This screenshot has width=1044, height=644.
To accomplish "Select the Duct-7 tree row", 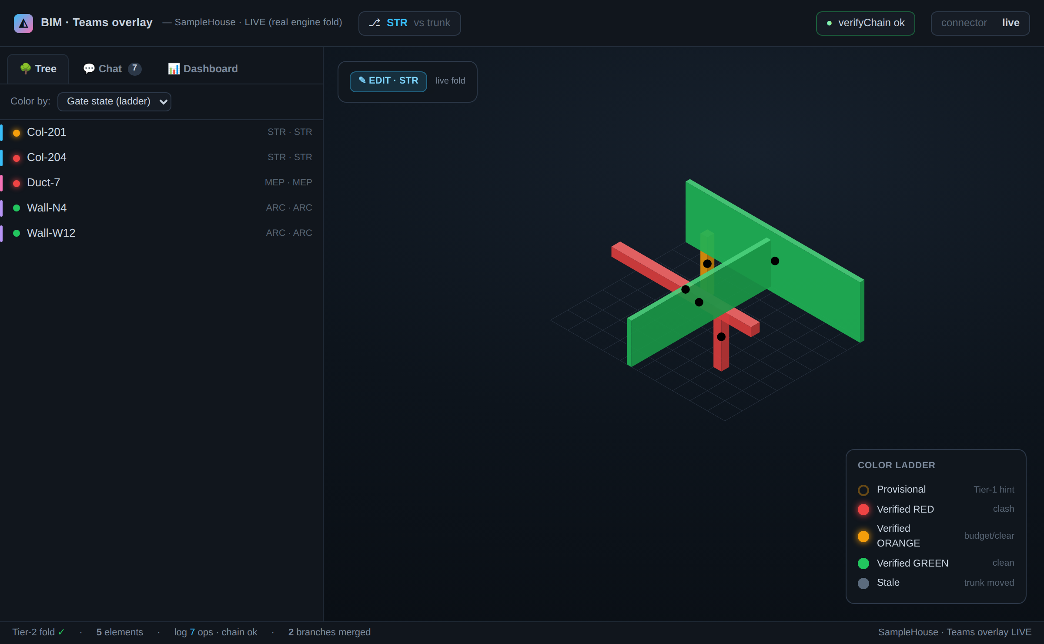I will [161, 183].
